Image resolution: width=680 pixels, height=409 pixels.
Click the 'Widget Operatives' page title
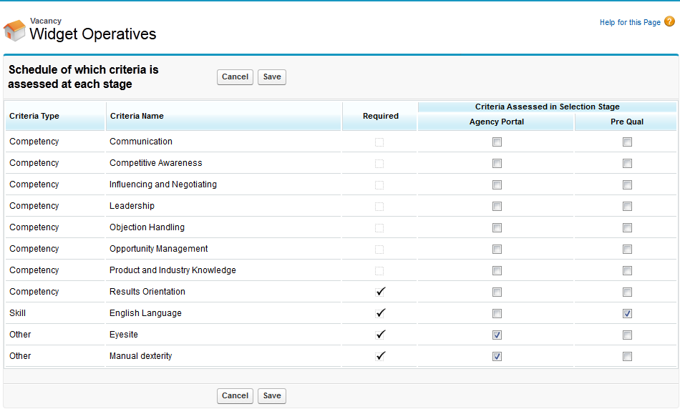pyautogui.click(x=93, y=34)
